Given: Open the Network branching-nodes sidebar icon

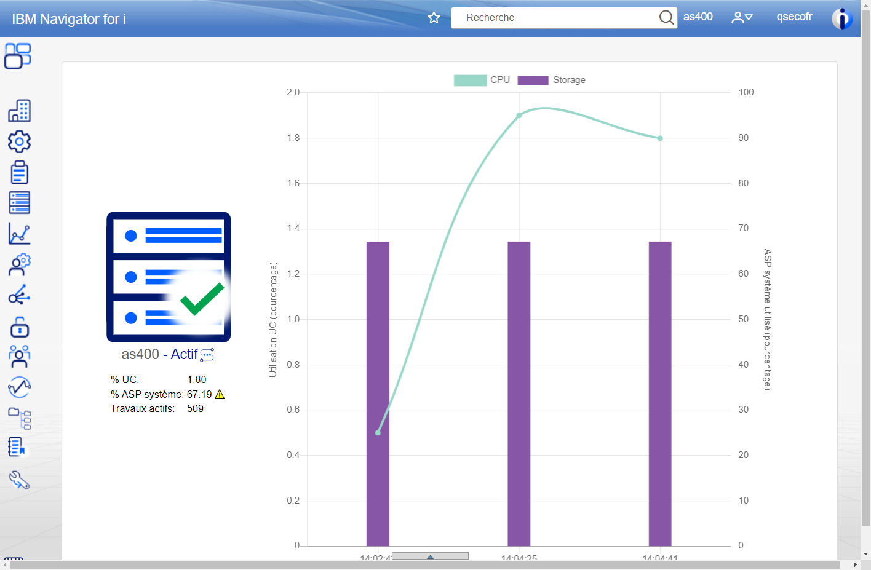Looking at the screenshot, I should 19,295.
